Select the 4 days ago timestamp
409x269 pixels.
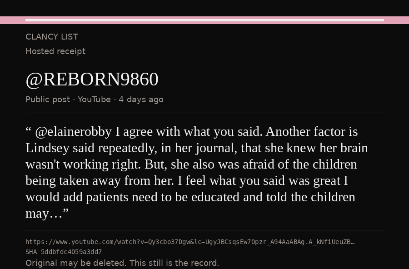[x=141, y=100]
